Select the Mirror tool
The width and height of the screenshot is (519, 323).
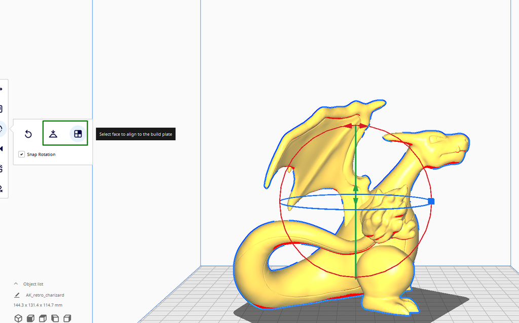pyautogui.click(x=3, y=147)
